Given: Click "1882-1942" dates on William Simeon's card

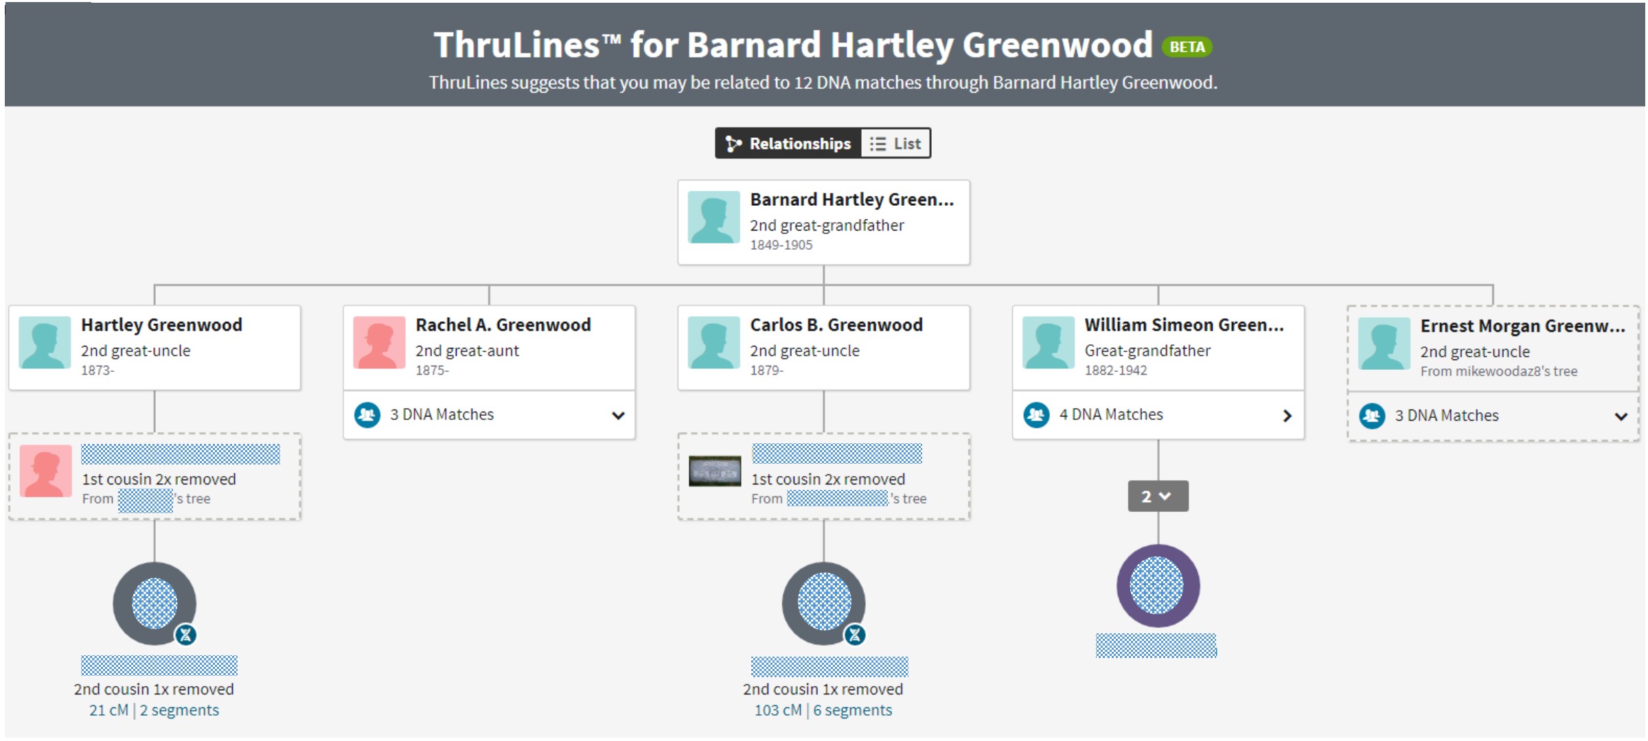Looking at the screenshot, I should click(x=1116, y=370).
